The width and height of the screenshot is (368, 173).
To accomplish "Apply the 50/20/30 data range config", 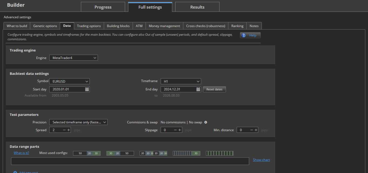I will [87, 153].
